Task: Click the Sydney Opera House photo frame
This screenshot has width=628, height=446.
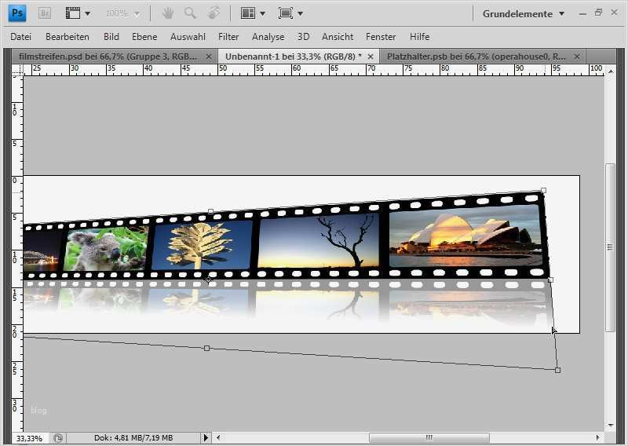Action: tap(466, 236)
